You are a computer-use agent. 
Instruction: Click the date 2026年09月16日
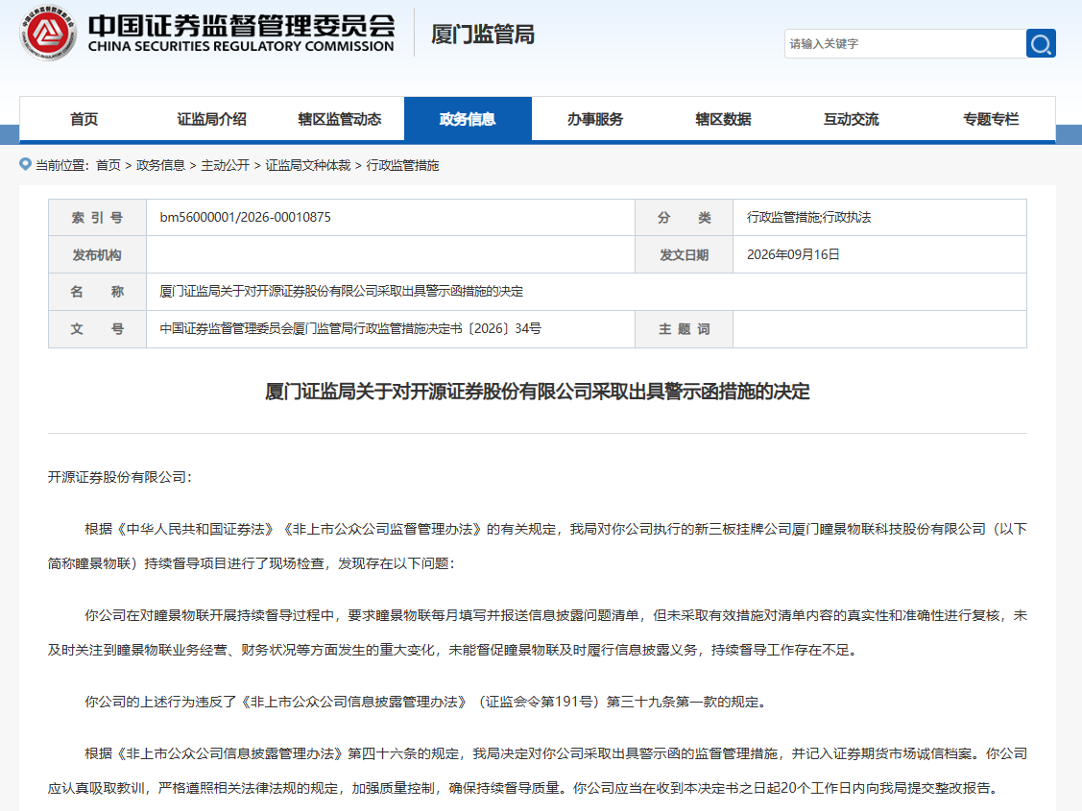794,254
